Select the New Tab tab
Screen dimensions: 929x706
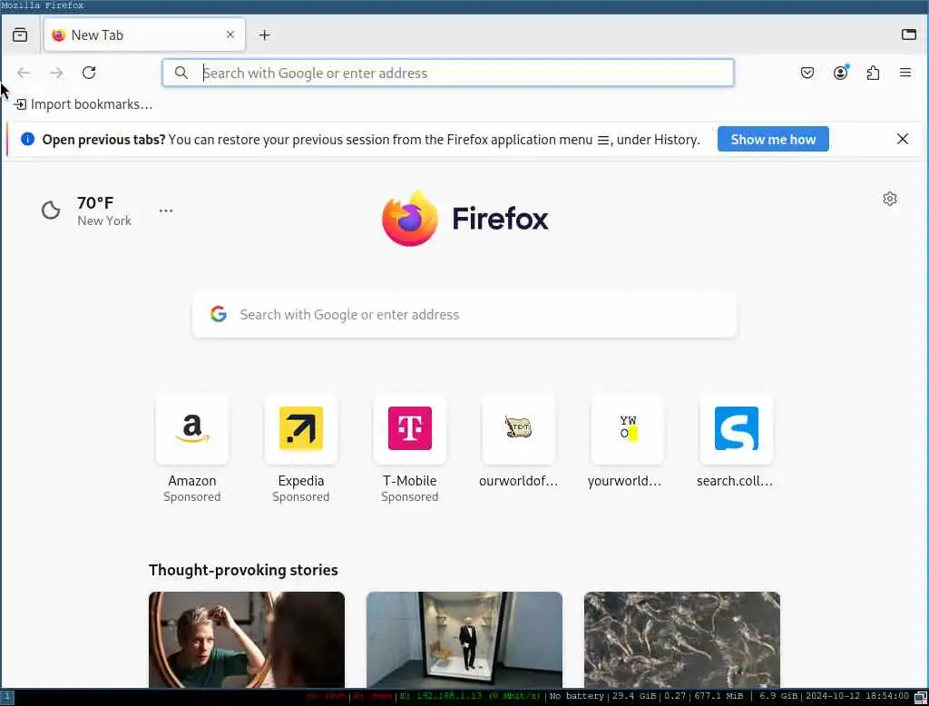pyautogui.click(x=144, y=35)
